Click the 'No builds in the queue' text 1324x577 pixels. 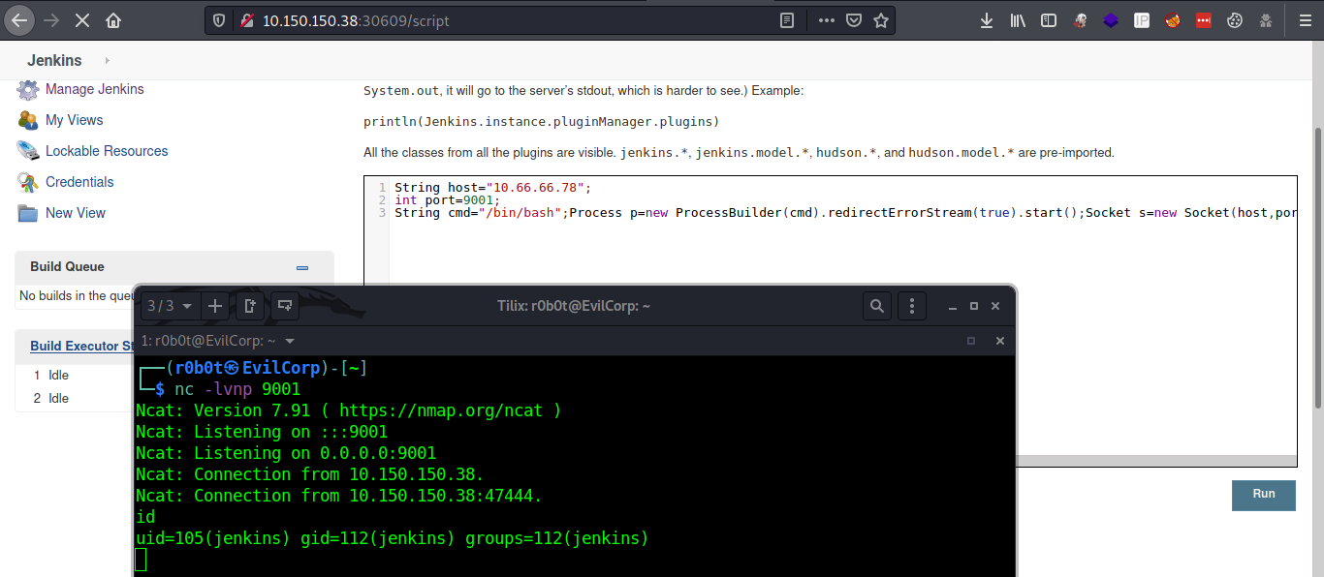pyautogui.click(x=77, y=296)
